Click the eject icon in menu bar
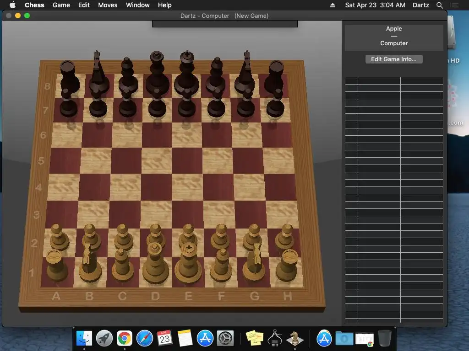 click(333, 5)
